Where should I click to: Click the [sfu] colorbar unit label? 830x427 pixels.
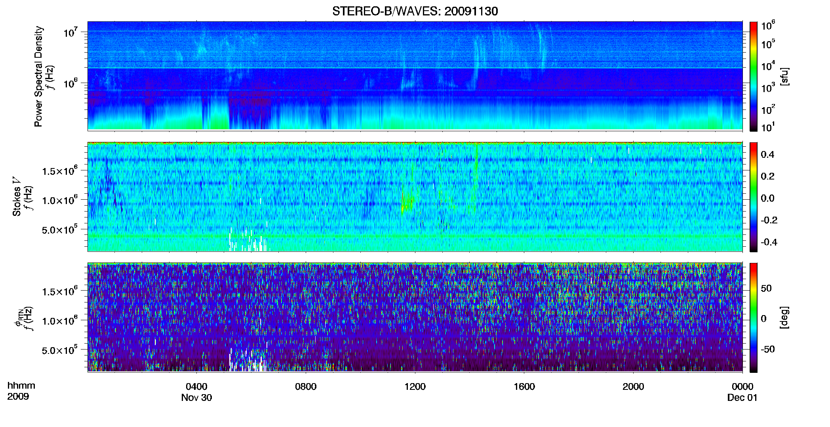pos(784,76)
